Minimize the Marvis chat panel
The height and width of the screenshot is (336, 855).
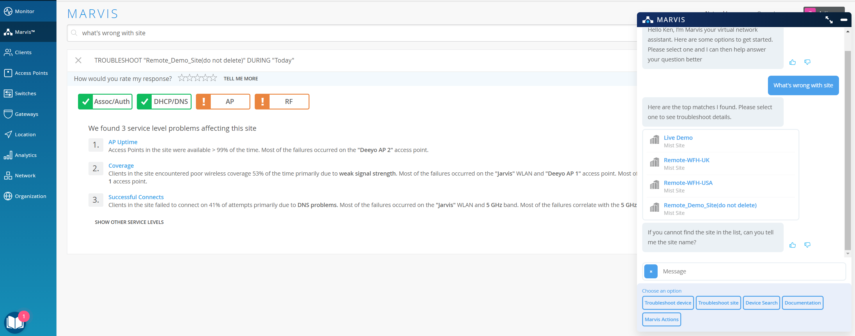pyautogui.click(x=844, y=20)
